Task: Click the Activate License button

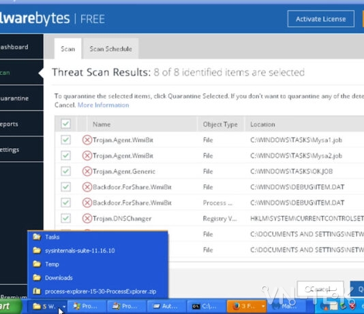Action: tap(321, 19)
